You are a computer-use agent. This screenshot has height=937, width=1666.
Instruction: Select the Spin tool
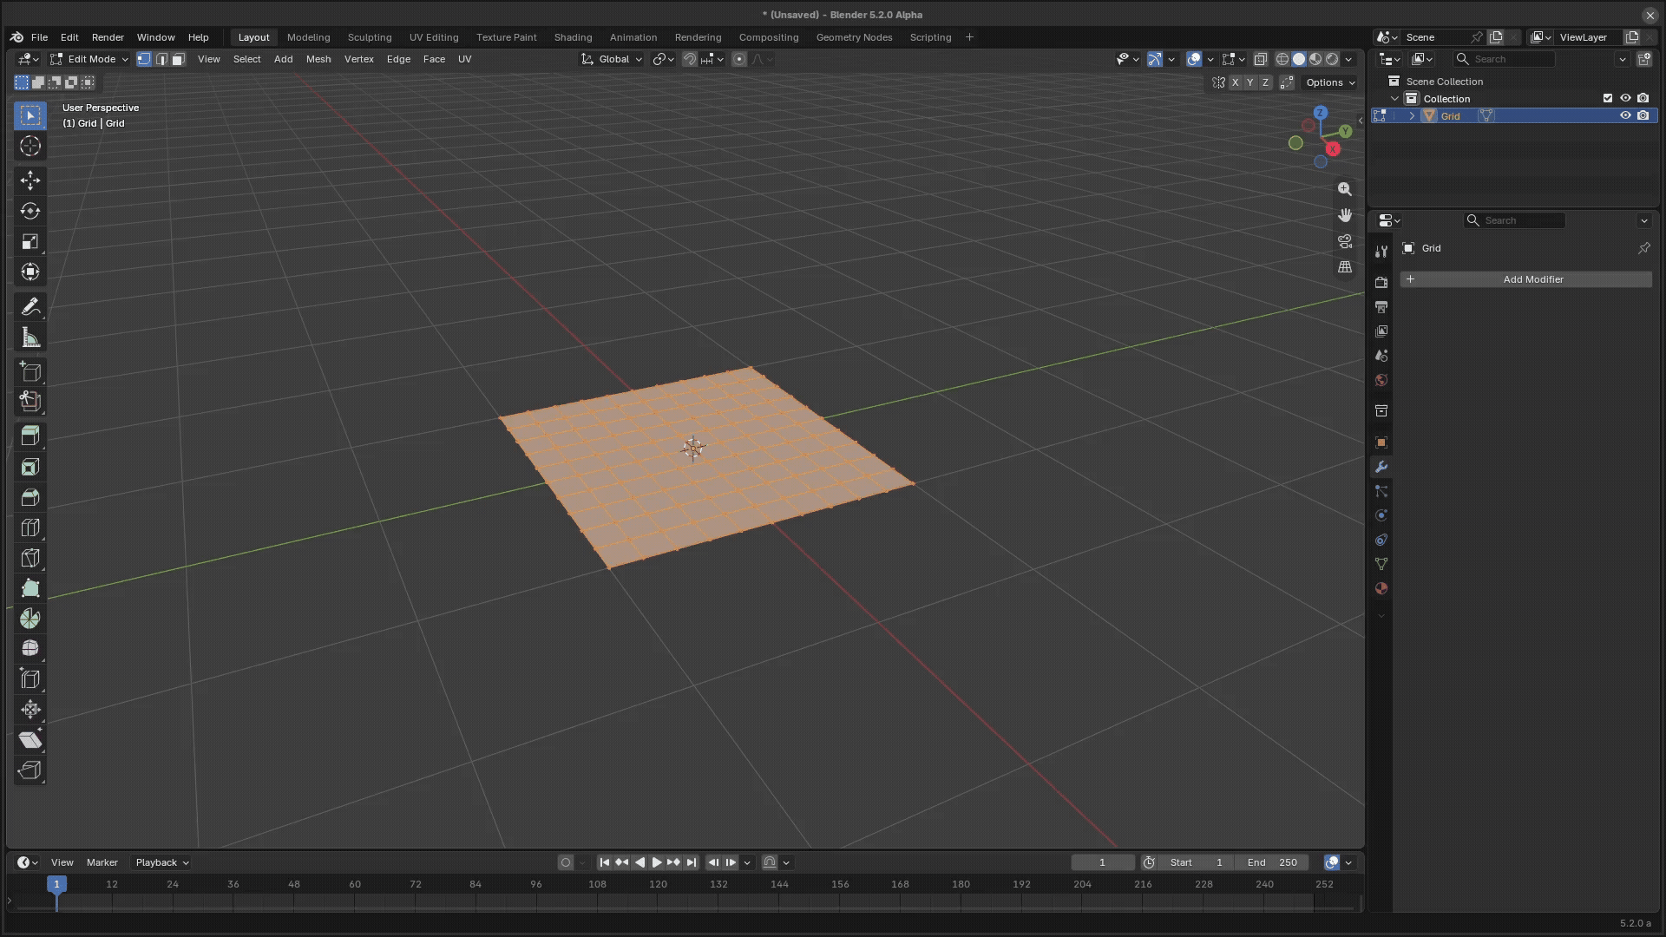pyautogui.click(x=30, y=619)
